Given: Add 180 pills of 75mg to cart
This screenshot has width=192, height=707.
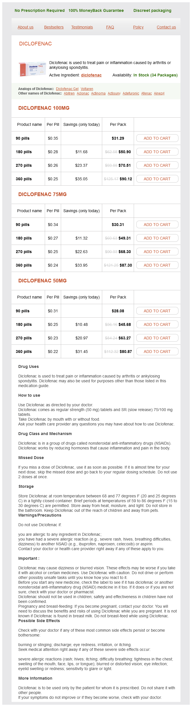Looking at the screenshot, I should coord(157,238).
